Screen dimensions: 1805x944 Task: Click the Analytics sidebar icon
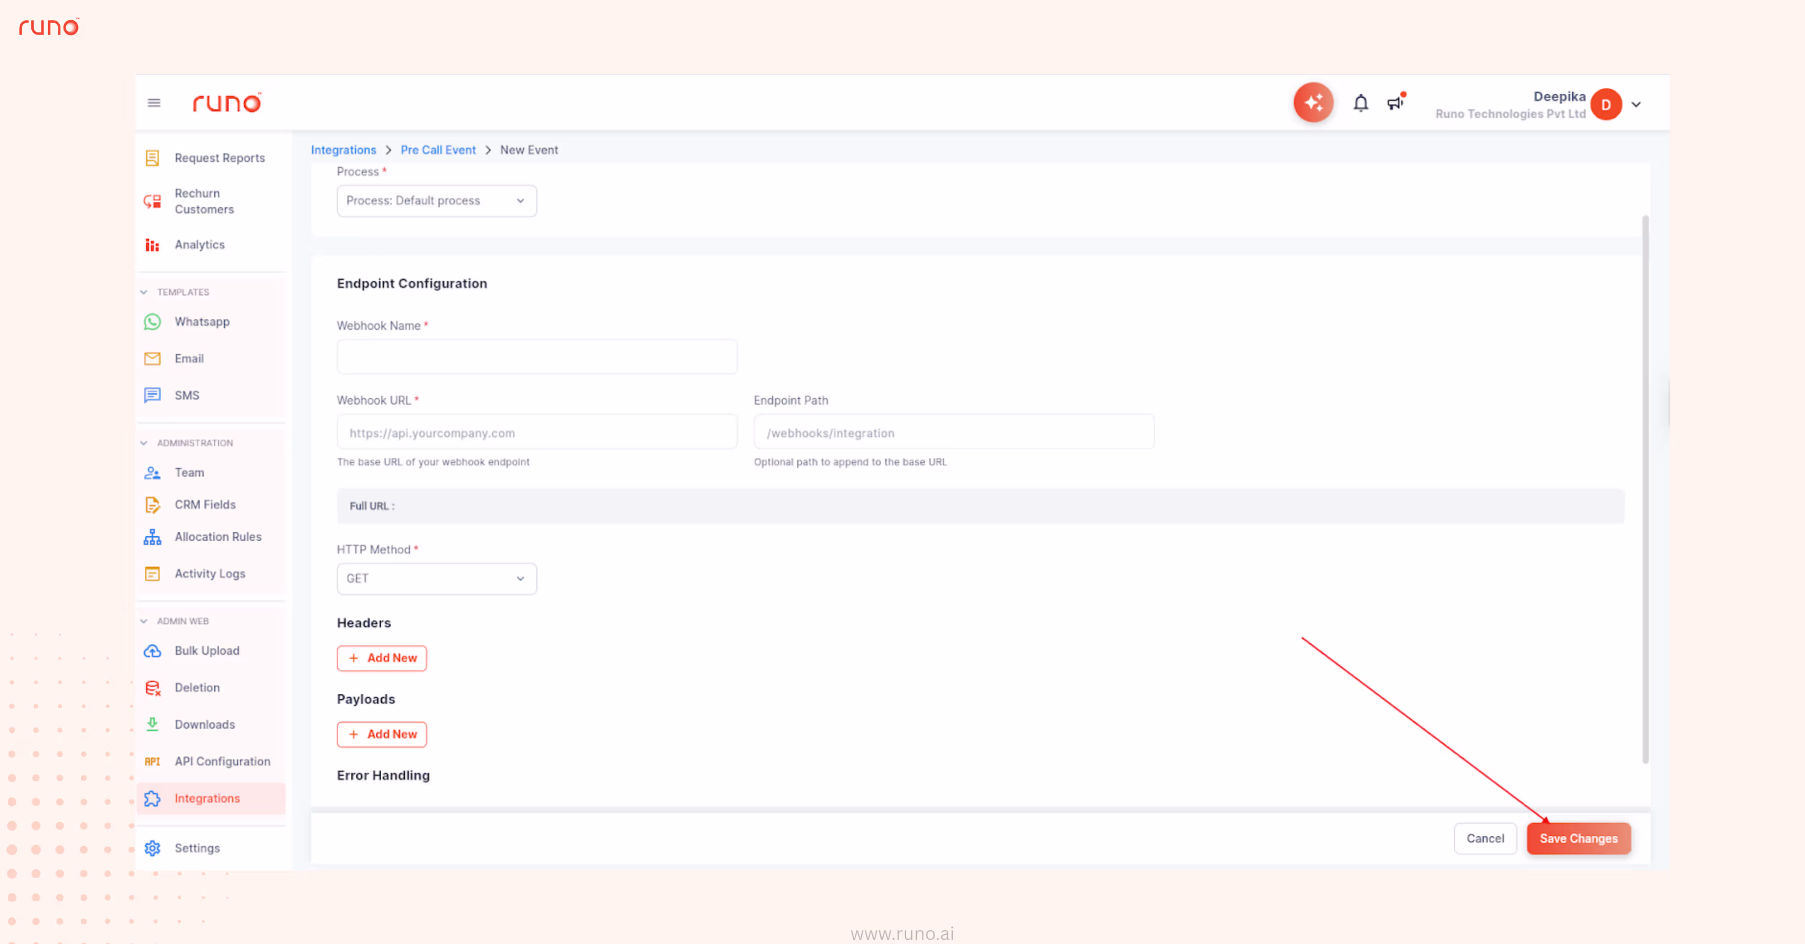153,244
